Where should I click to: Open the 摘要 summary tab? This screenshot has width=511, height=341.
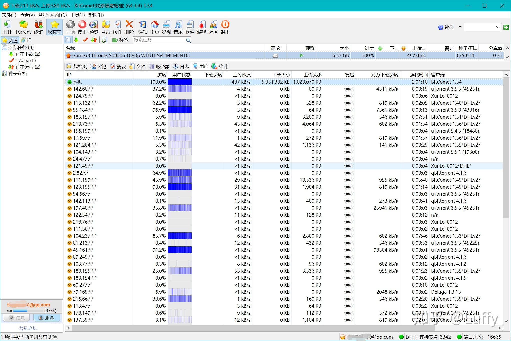click(x=118, y=66)
